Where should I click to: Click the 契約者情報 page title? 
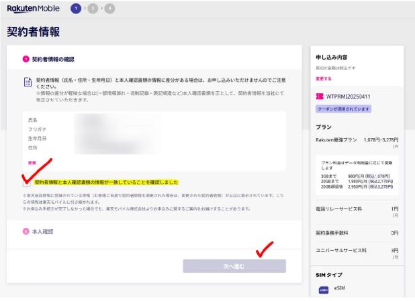click(x=34, y=32)
